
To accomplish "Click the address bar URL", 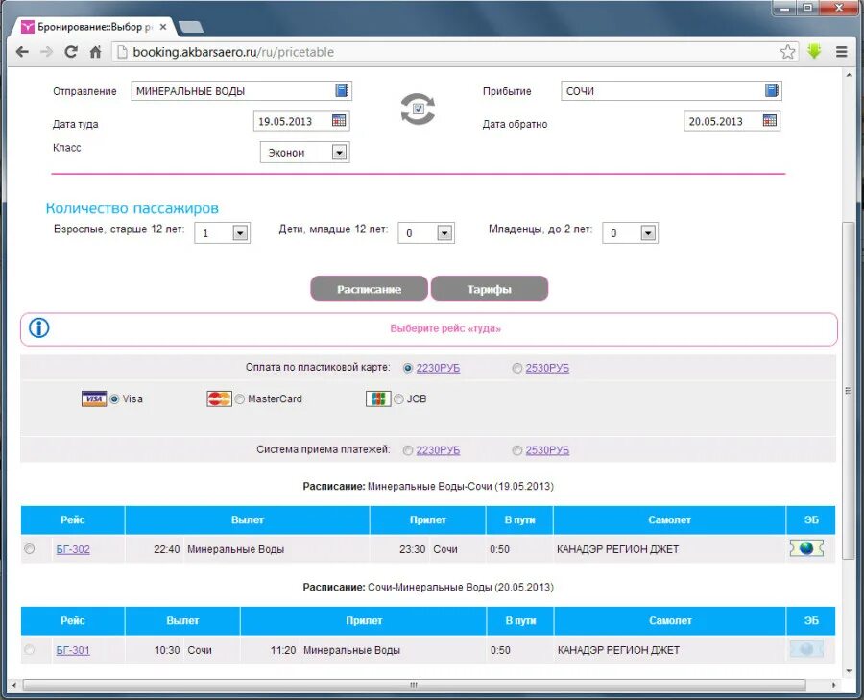I will pyautogui.click(x=233, y=53).
